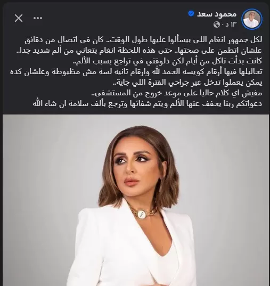Open محمود سعد's round profile picture
This screenshot has width=270, height=286.
[x=252, y=19]
